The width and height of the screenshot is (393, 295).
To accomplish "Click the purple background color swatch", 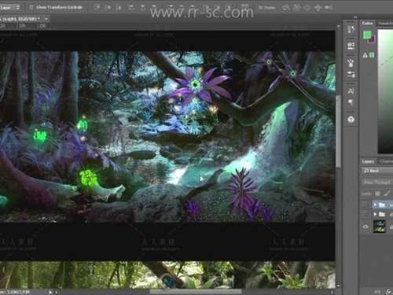I will [x=372, y=40].
